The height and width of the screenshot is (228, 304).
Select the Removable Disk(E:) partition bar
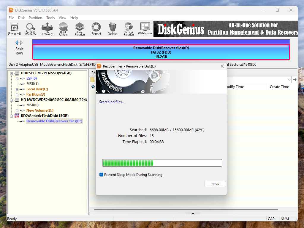pyautogui.click(x=161, y=52)
